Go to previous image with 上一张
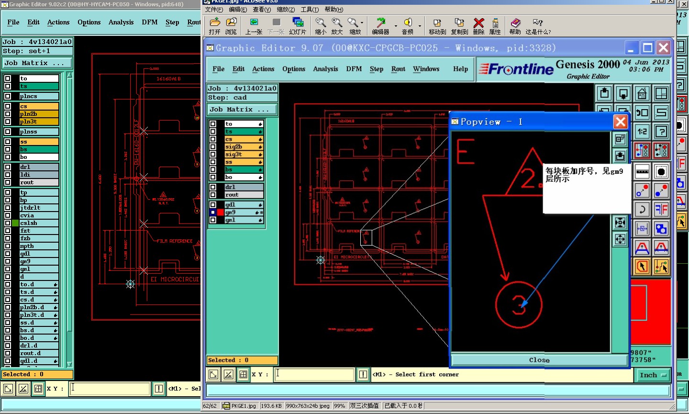This screenshot has height=414, width=689. pyautogui.click(x=254, y=25)
